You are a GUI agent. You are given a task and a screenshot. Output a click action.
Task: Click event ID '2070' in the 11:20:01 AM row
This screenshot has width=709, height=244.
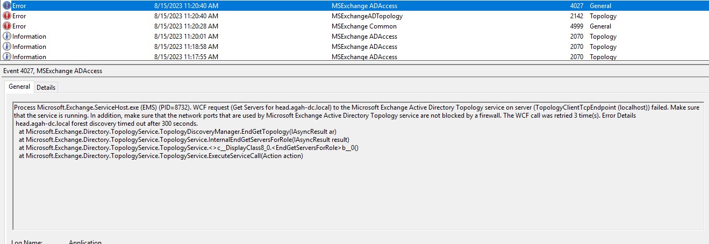[x=576, y=37]
